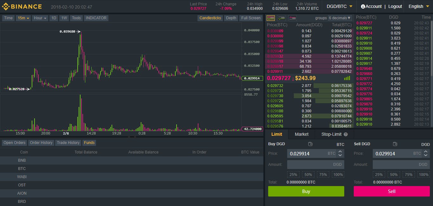Click the Binance logo
This screenshot has height=206, width=433.
tap(22, 6)
